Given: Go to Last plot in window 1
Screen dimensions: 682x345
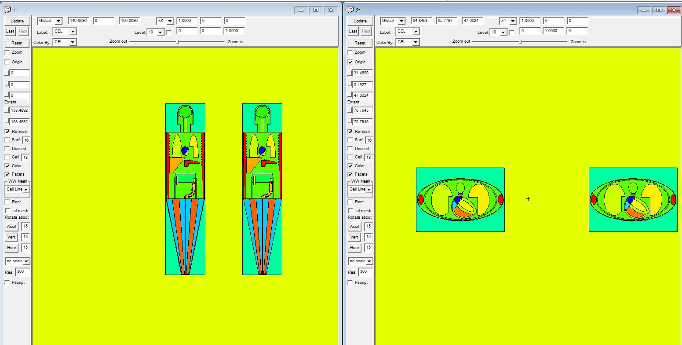Looking at the screenshot, I should click(x=10, y=31).
